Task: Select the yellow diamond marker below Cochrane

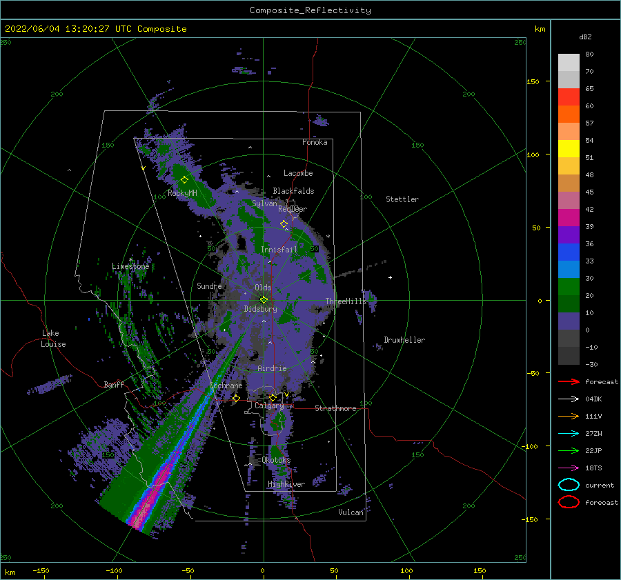Action: (236, 399)
